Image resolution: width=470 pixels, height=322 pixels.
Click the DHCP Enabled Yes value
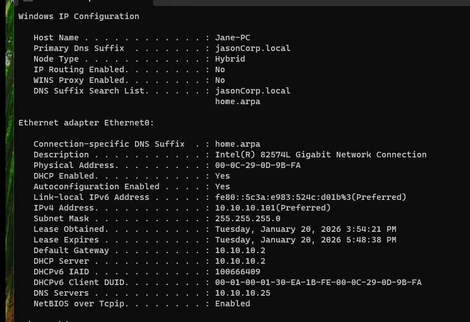[222, 176]
